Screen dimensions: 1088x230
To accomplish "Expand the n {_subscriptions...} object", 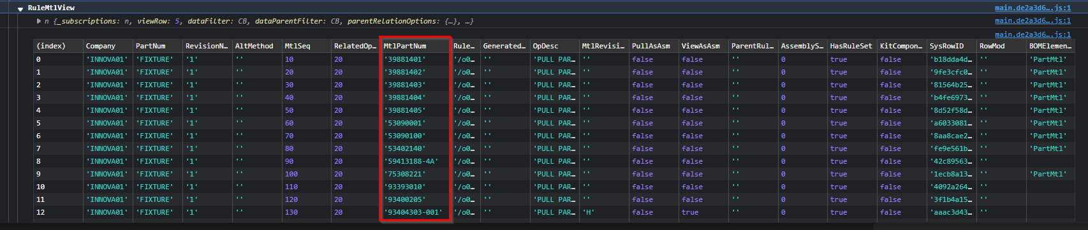I will click(x=39, y=21).
